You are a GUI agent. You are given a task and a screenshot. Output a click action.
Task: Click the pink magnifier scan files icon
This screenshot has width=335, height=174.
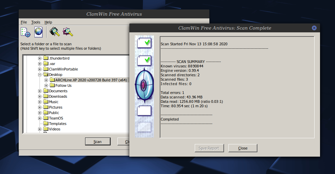click(68, 32)
